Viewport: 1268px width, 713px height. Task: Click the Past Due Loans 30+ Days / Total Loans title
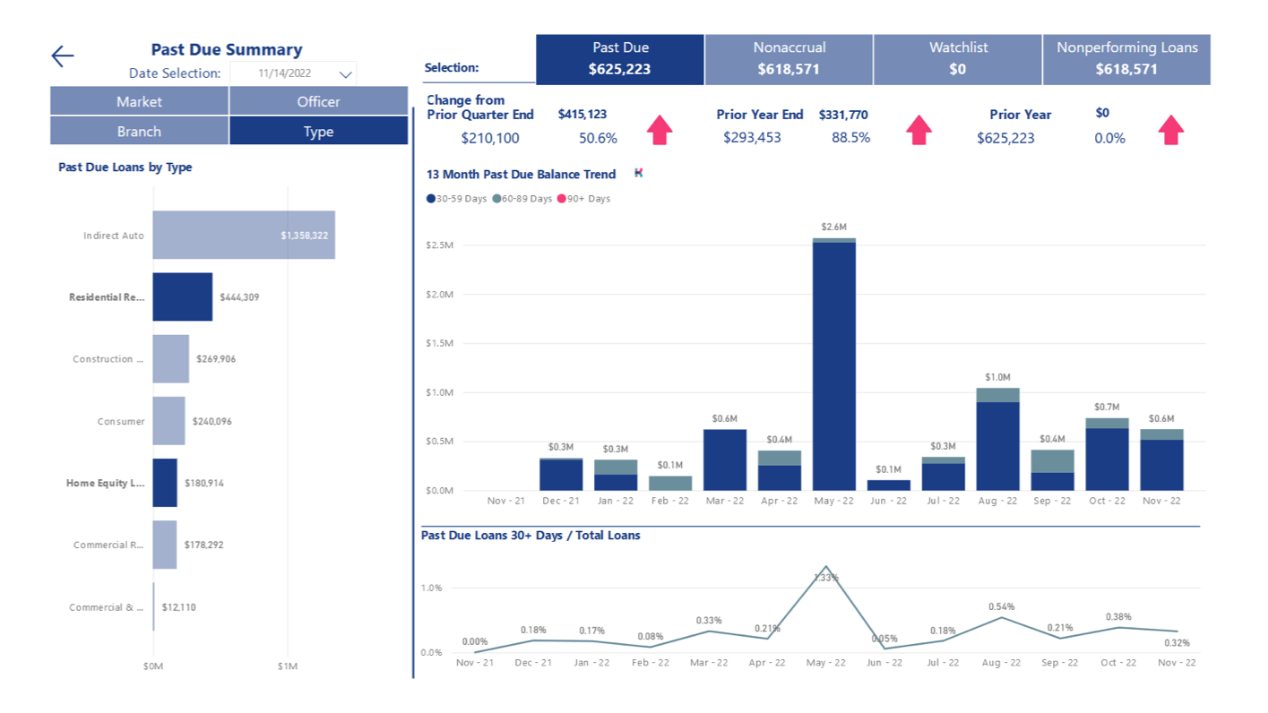530,536
